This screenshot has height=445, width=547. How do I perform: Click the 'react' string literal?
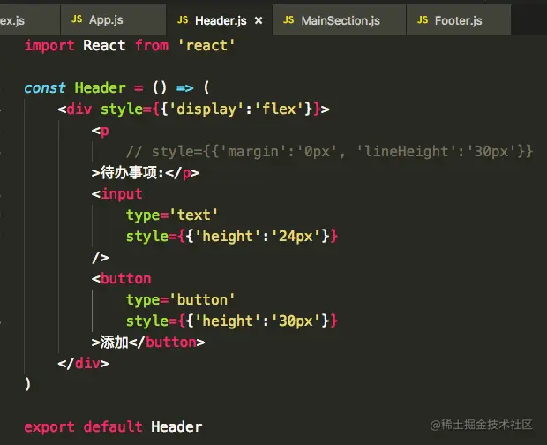206,46
